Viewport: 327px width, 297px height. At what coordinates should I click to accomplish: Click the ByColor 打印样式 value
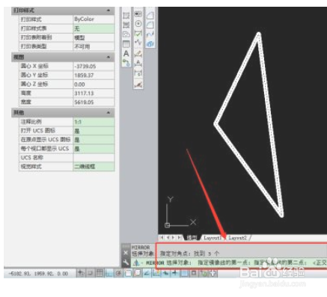(94, 19)
